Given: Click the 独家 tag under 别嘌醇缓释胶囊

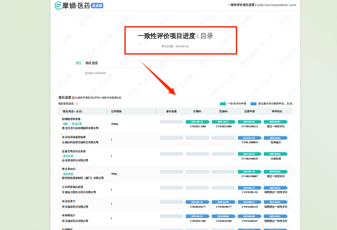Looking at the screenshot, I should [65, 123].
